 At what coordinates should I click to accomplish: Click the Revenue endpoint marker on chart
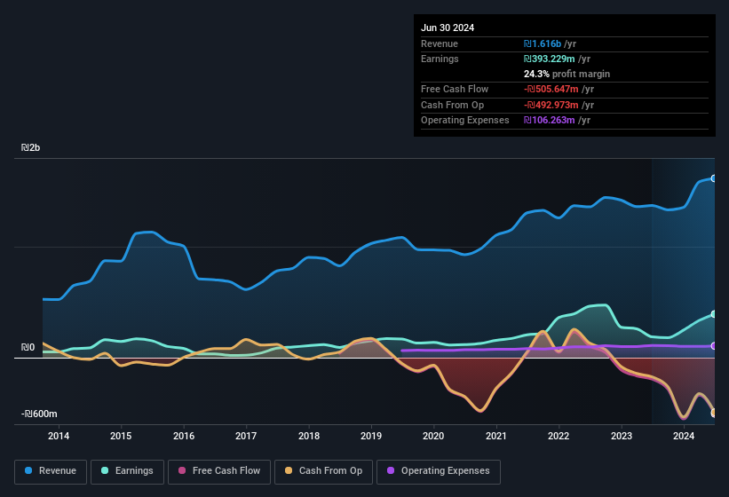pos(714,178)
